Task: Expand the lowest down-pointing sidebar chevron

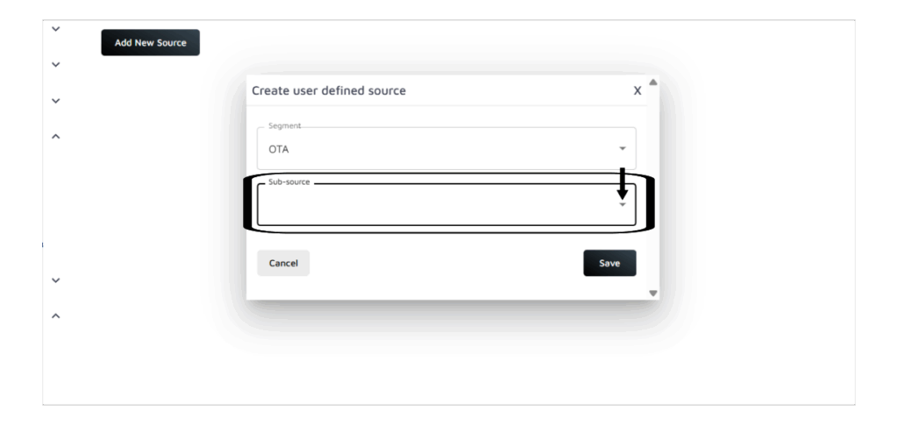Action: point(55,280)
